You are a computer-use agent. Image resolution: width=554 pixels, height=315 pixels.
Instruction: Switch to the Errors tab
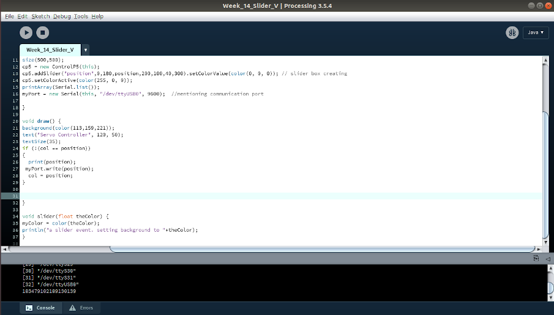(81, 308)
